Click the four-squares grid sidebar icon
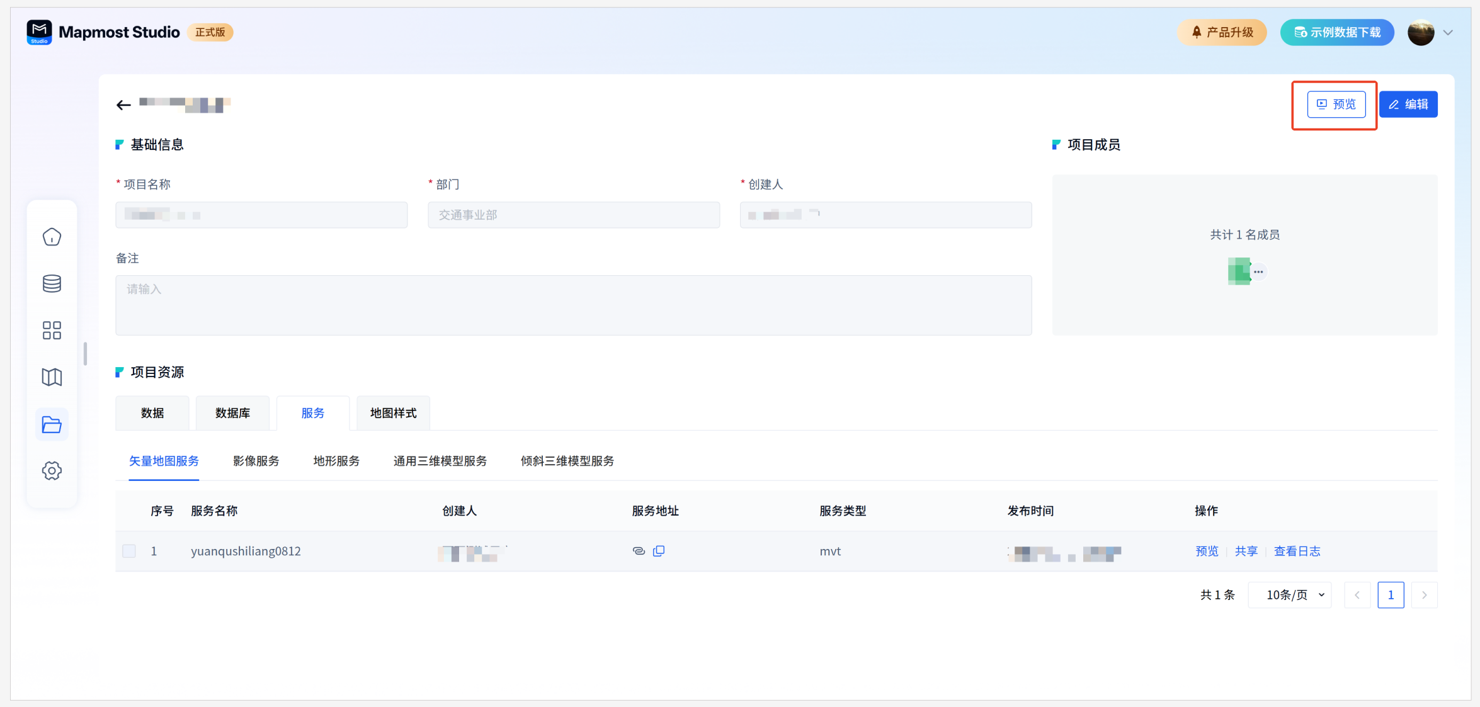The height and width of the screenshot is (707, 1480). coord(52,330)
